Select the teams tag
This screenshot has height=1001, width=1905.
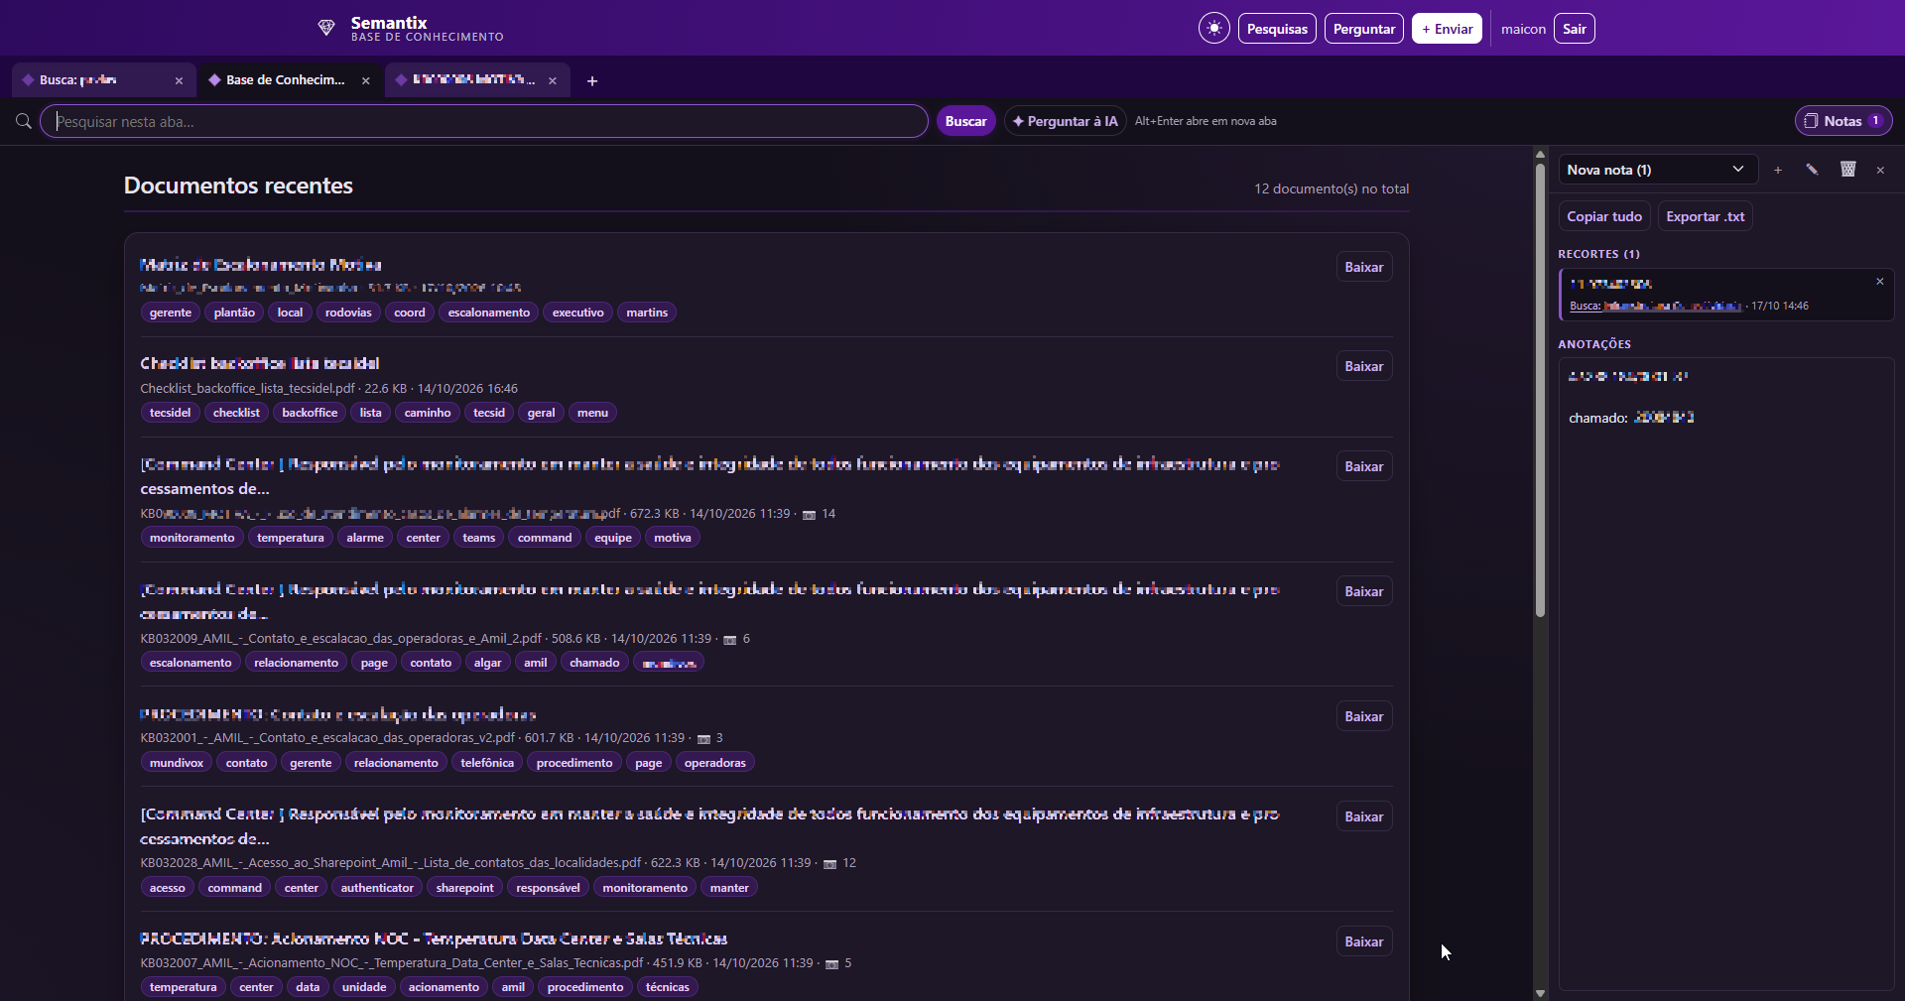[x=478, y=538]
